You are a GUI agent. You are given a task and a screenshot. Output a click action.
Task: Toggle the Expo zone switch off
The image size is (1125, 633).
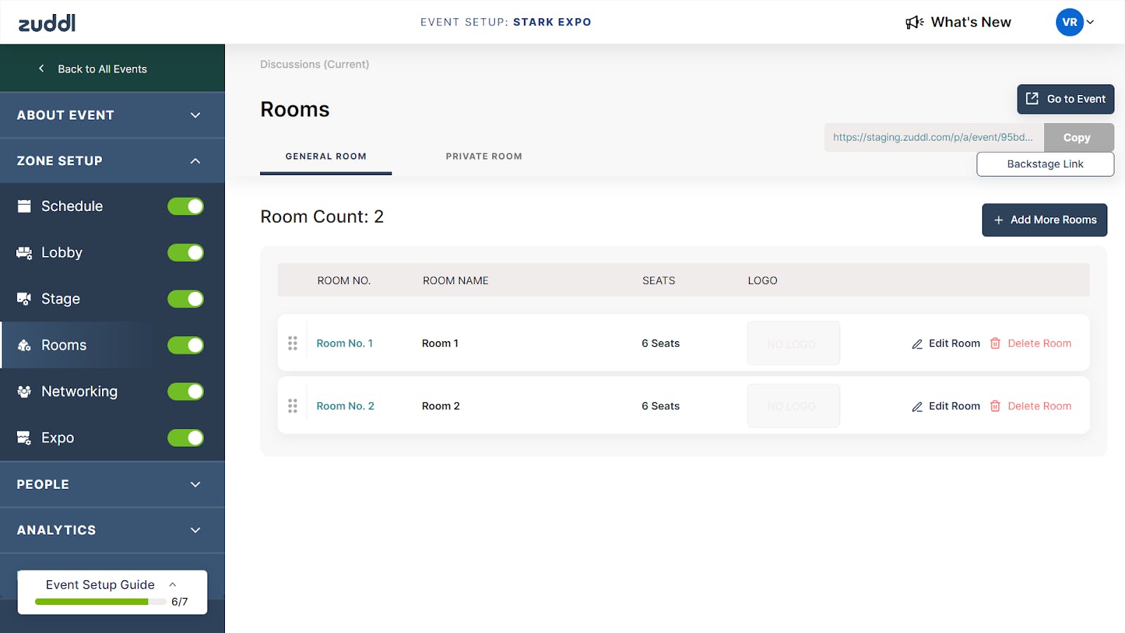(x=186, y=438)
